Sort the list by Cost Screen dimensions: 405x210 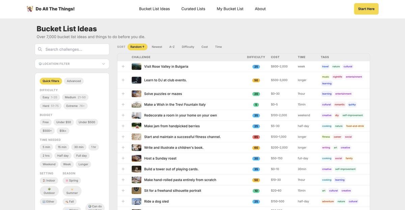pyautogui.click(x=205, y=47)
